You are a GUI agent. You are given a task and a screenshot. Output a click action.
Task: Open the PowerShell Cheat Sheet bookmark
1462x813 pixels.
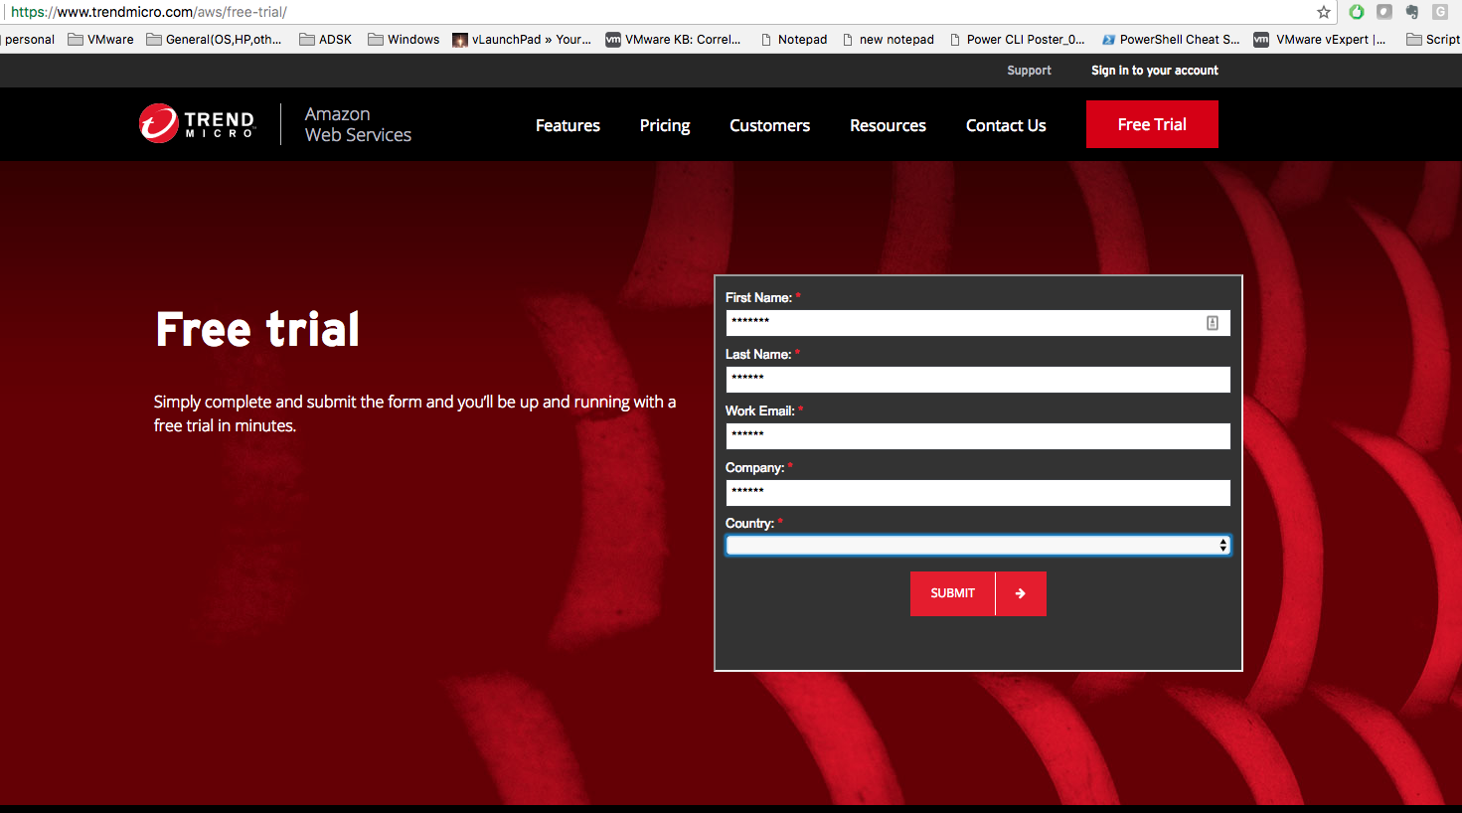pos(1171,40)
